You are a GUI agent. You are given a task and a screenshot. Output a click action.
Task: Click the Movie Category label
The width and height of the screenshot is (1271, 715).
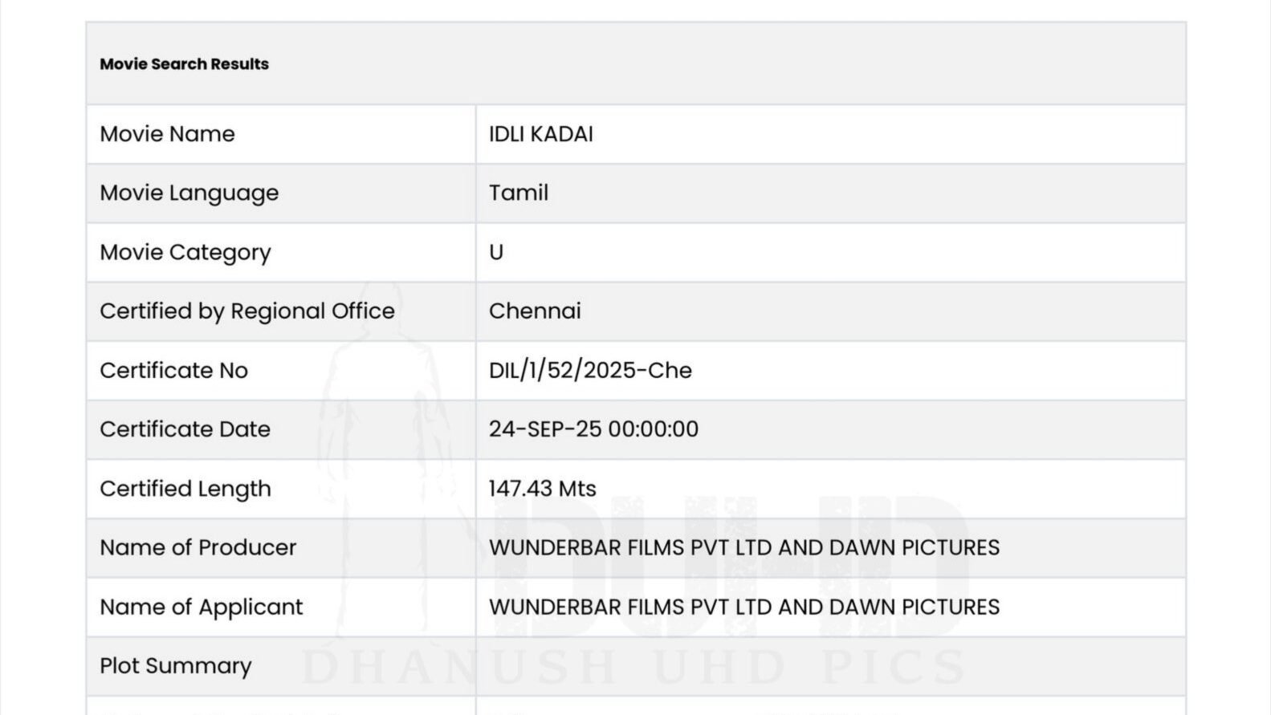pos(185,253)
